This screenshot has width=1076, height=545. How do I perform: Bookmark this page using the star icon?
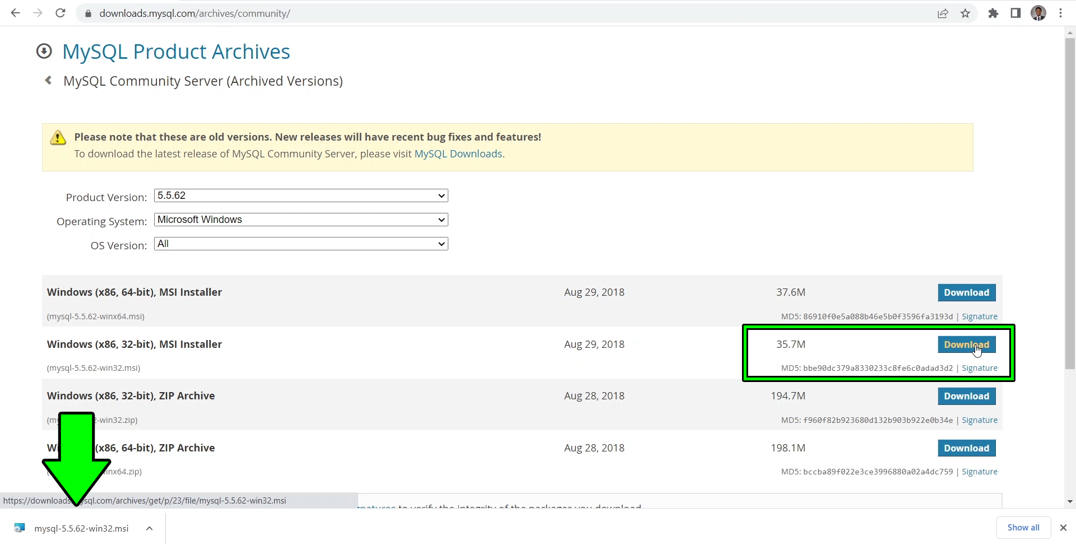tap(966, 13)
